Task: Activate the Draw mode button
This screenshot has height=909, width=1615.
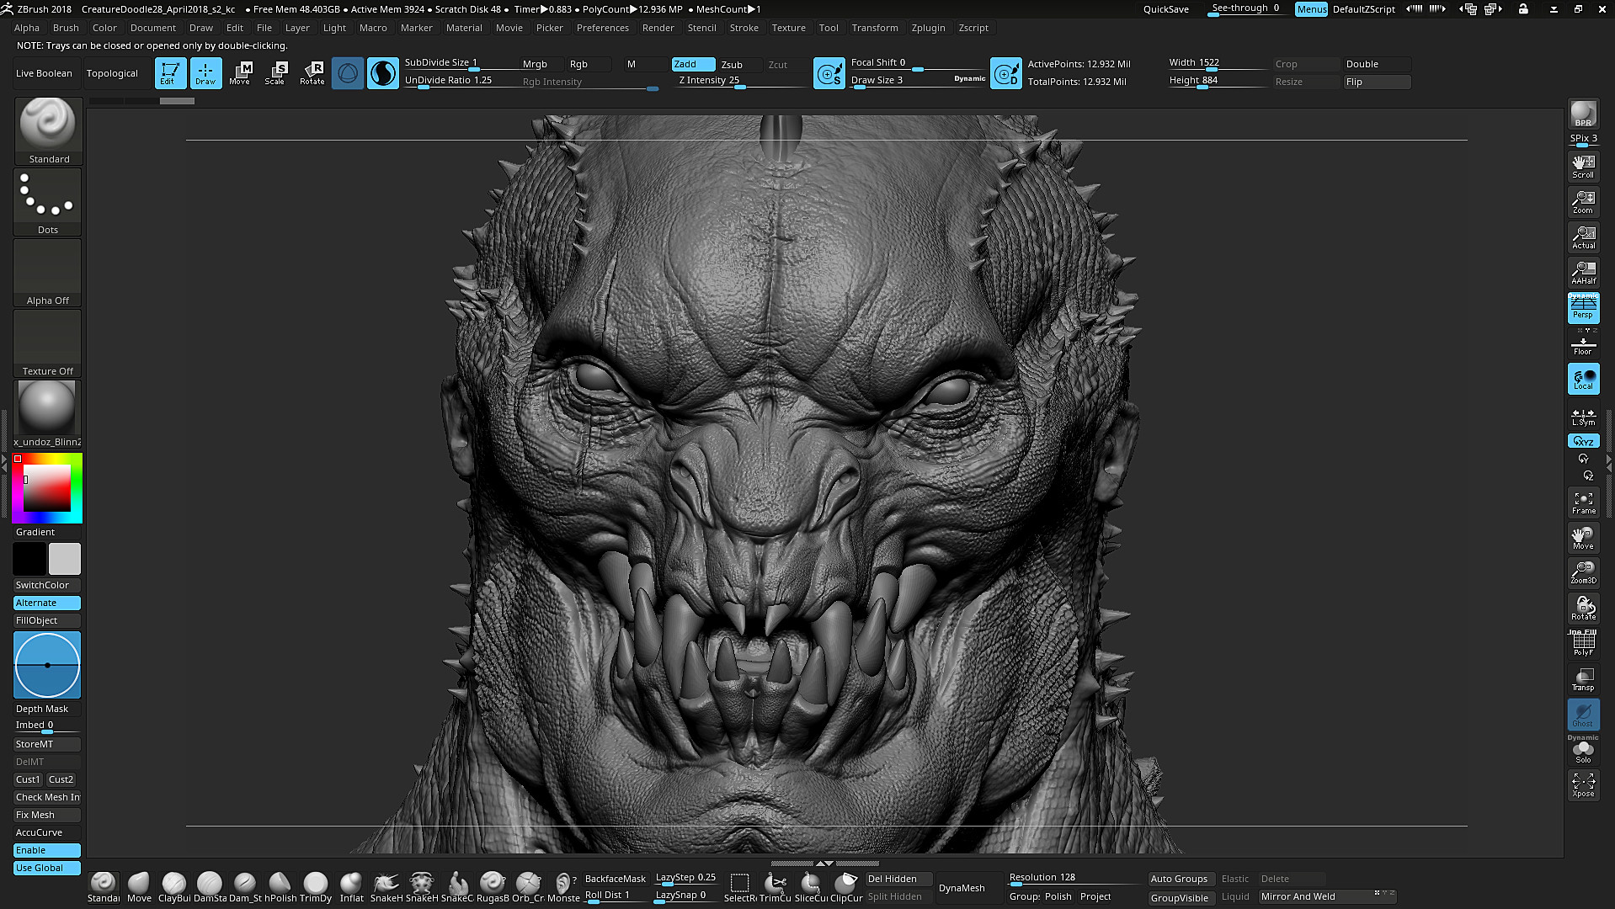Action: [205, 73]
